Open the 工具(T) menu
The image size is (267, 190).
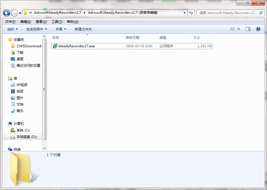pos(57,22)
